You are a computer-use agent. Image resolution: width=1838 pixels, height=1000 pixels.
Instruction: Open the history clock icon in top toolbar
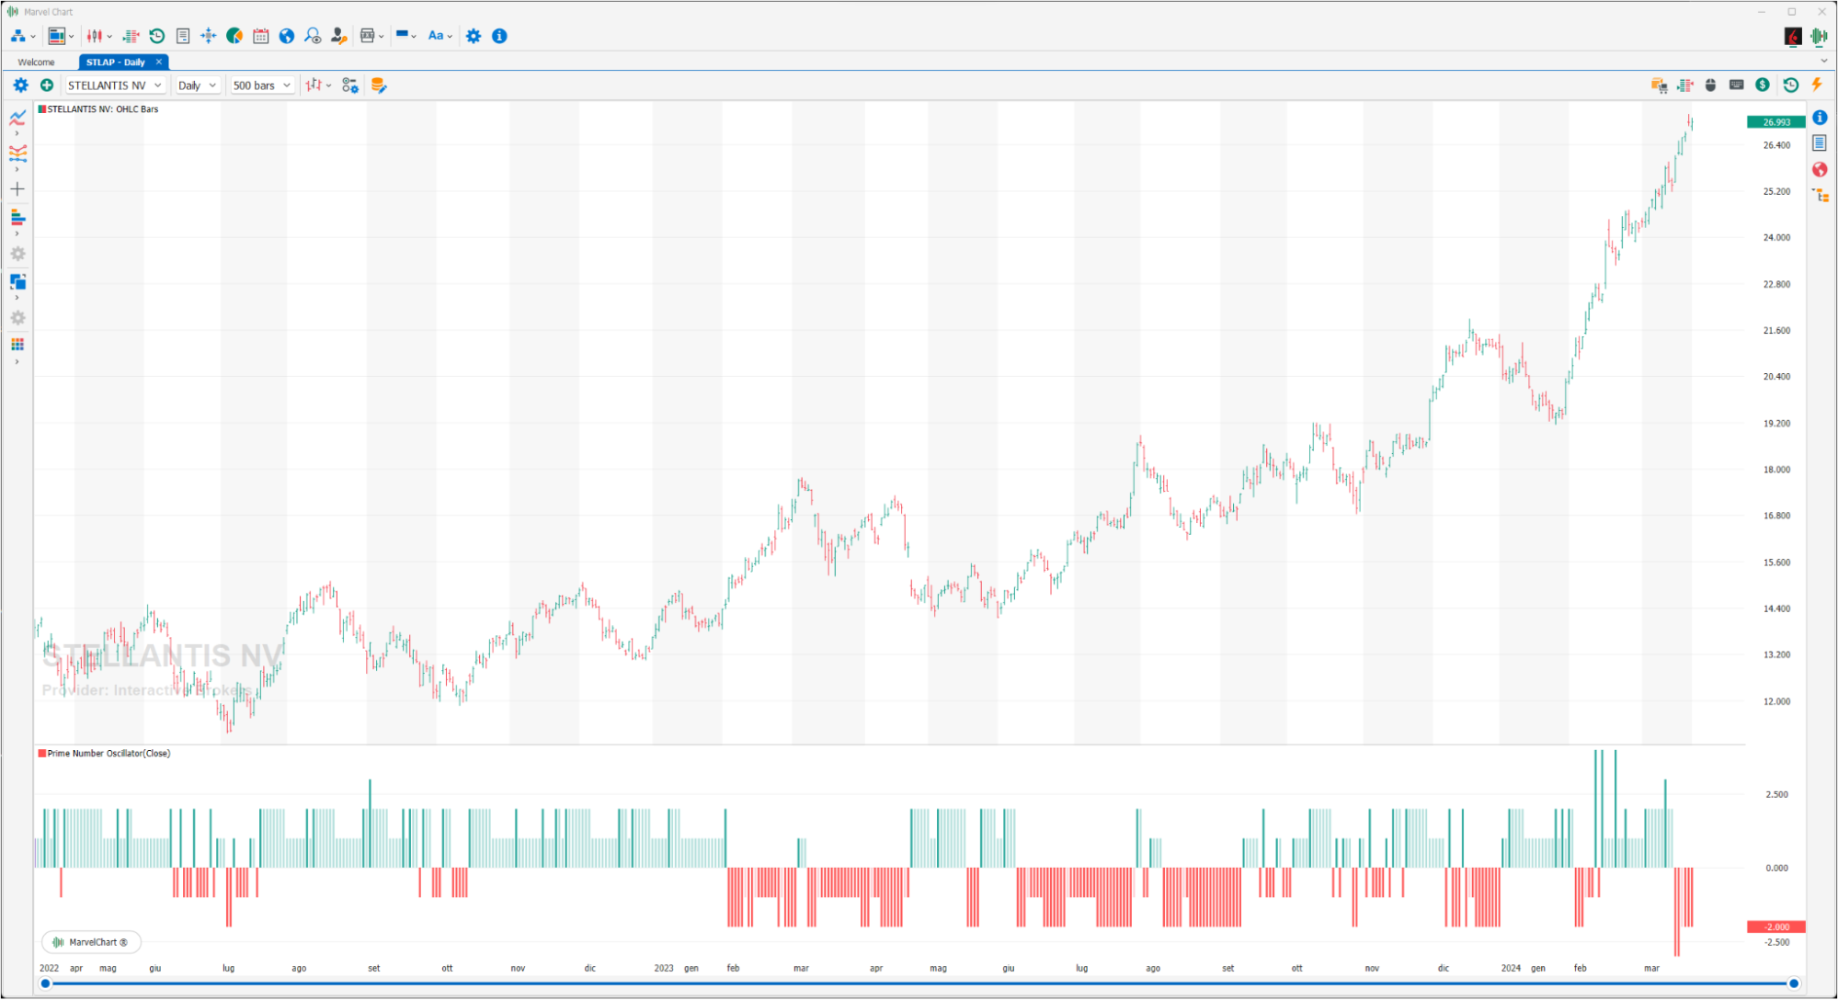click(157, 36)
